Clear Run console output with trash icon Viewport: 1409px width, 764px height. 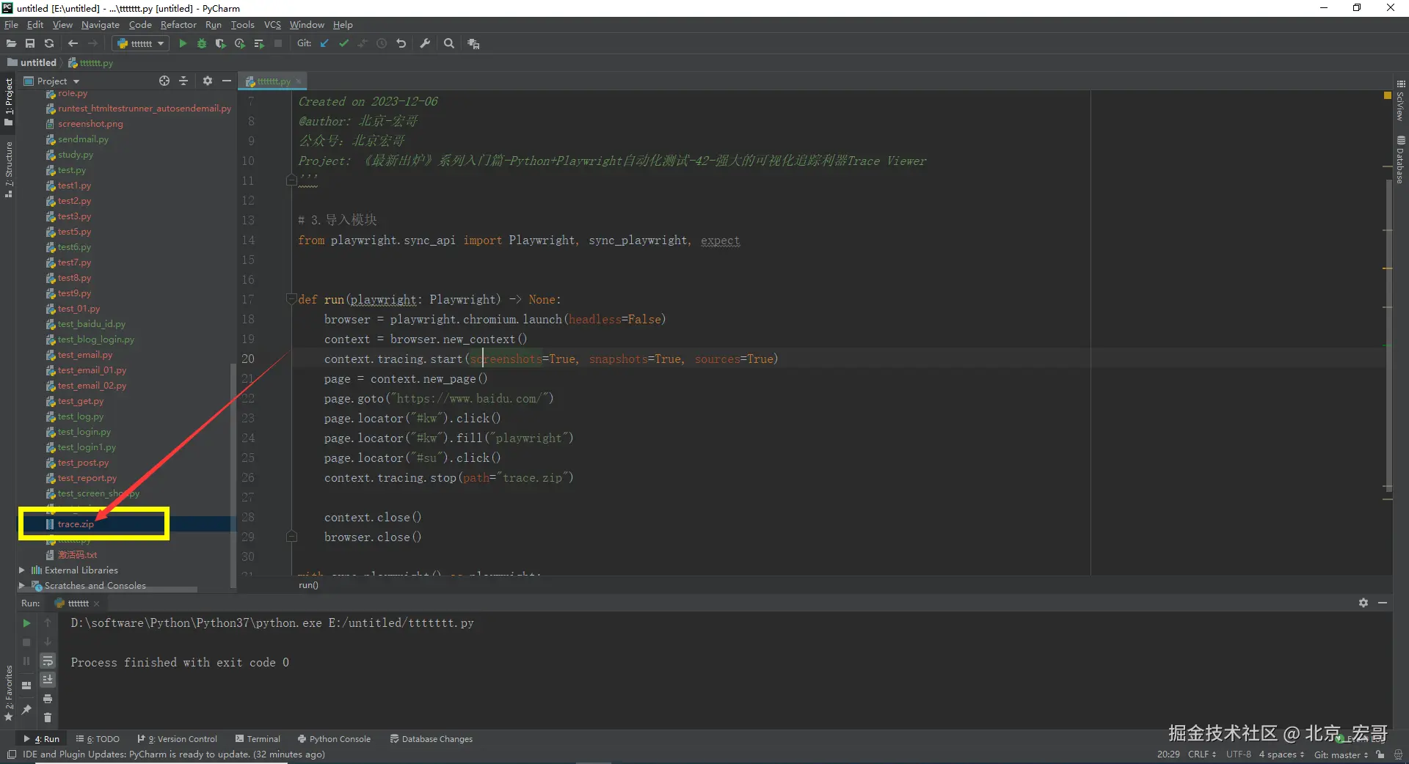pyautogui.click(x=48, y=717)
